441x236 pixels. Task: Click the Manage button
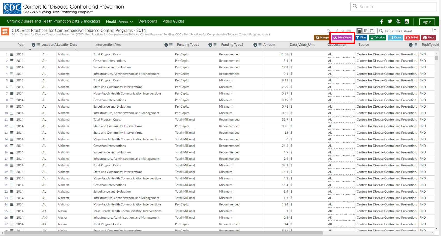tap(322, 38)
